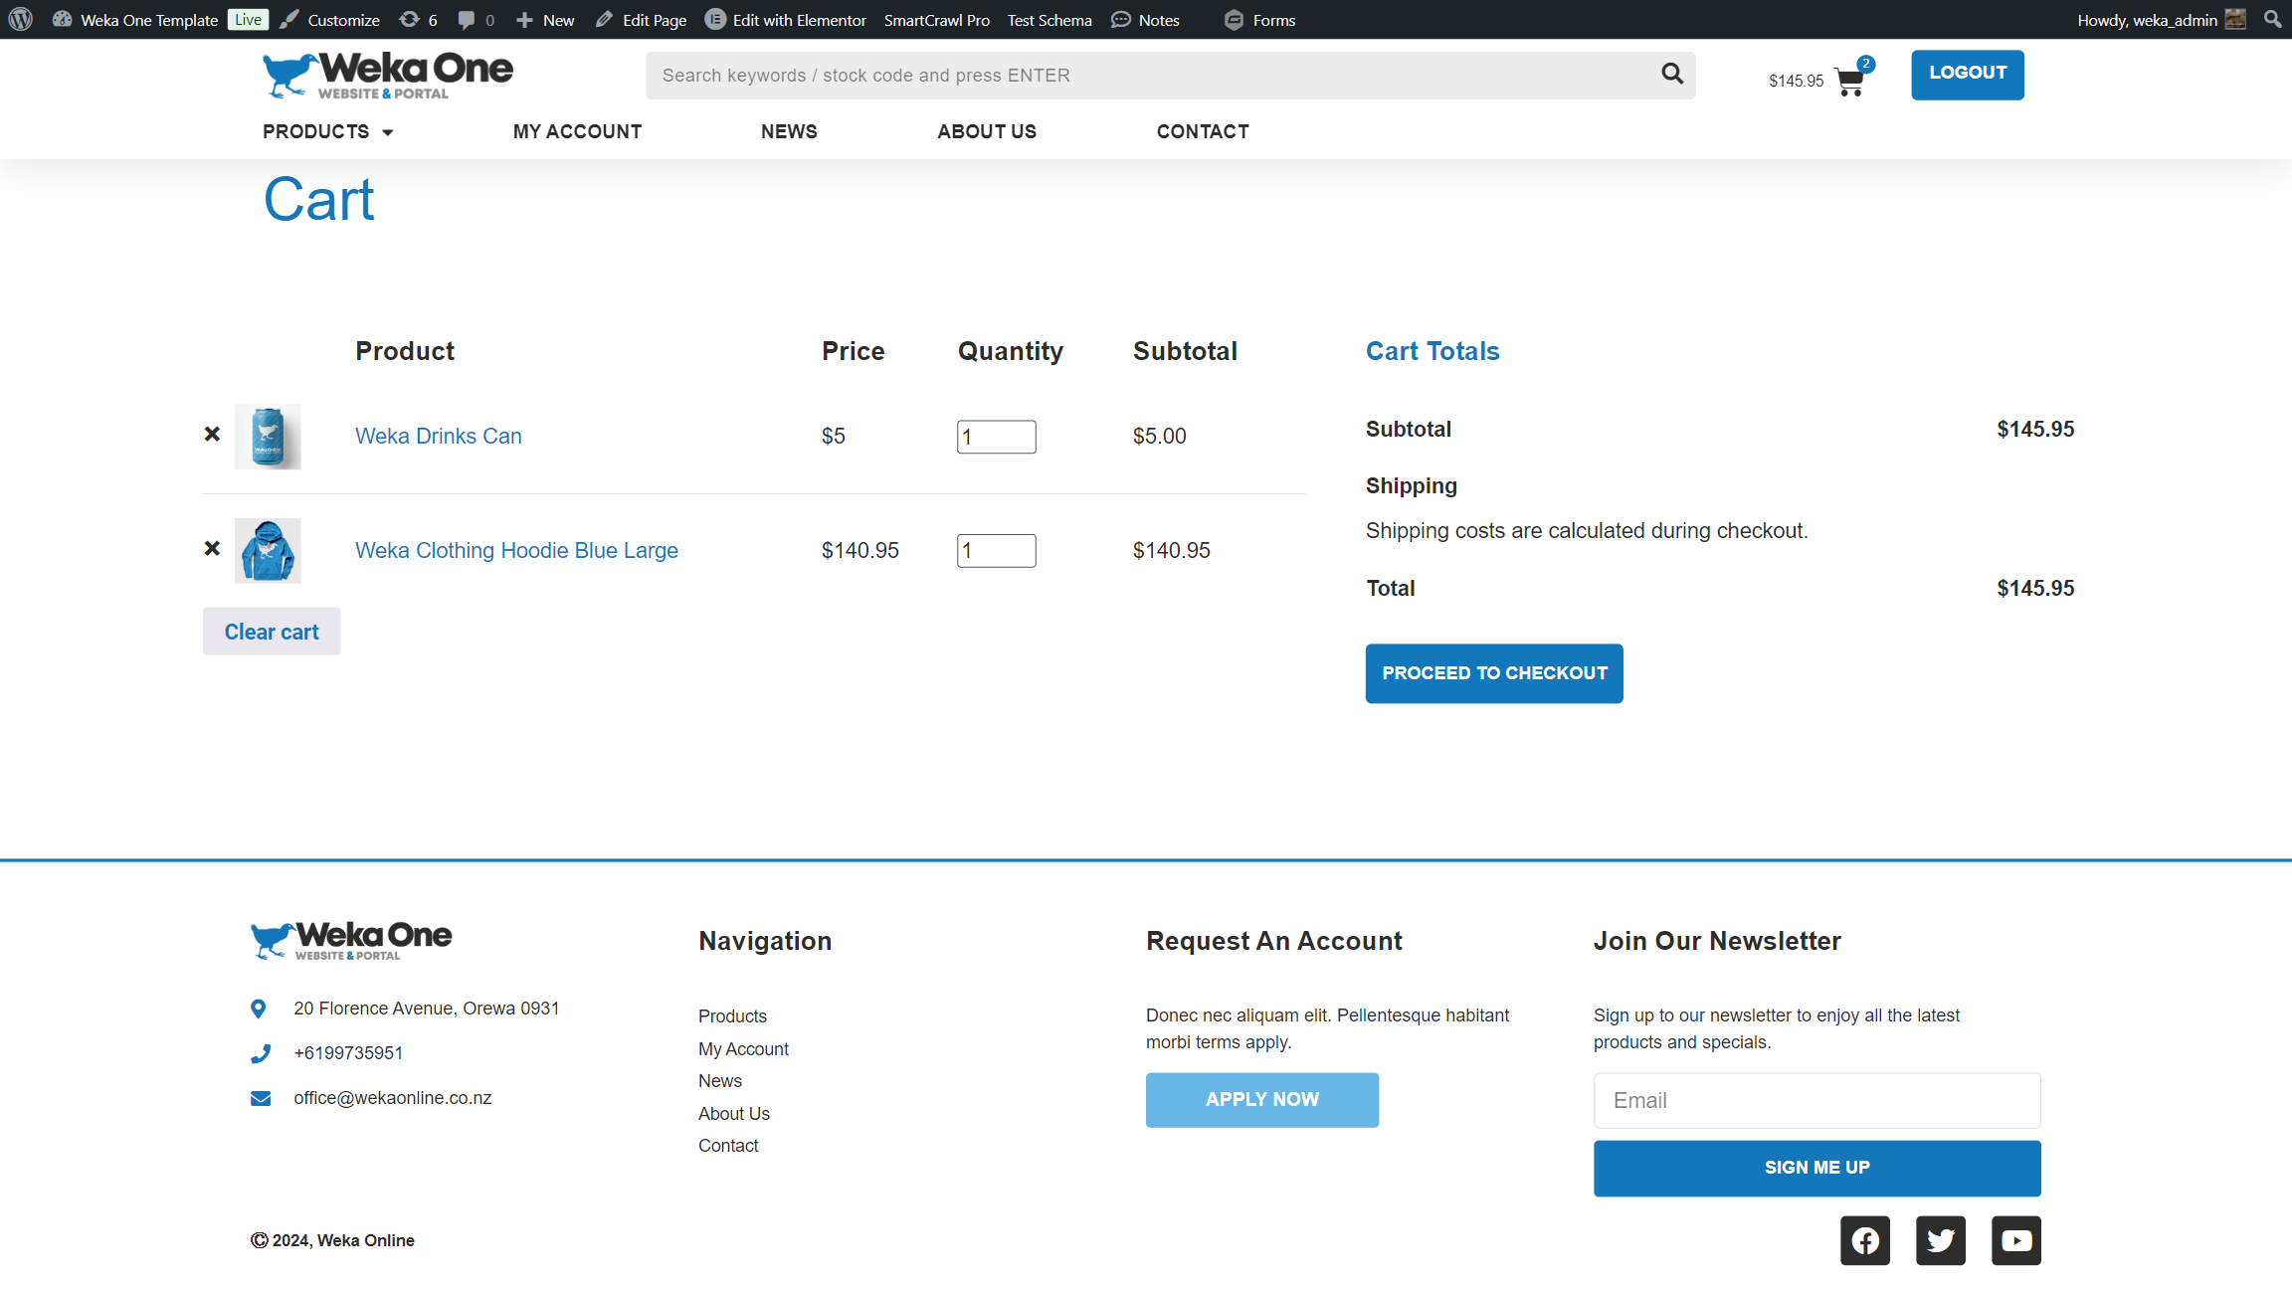Remove Weka Drinks Can from cart
The height and width of the screenshot is (1289, 2292).
tap(212, 434)
